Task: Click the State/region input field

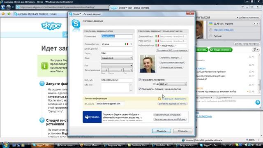Action: pyautogui.click(x=117, y=49)
